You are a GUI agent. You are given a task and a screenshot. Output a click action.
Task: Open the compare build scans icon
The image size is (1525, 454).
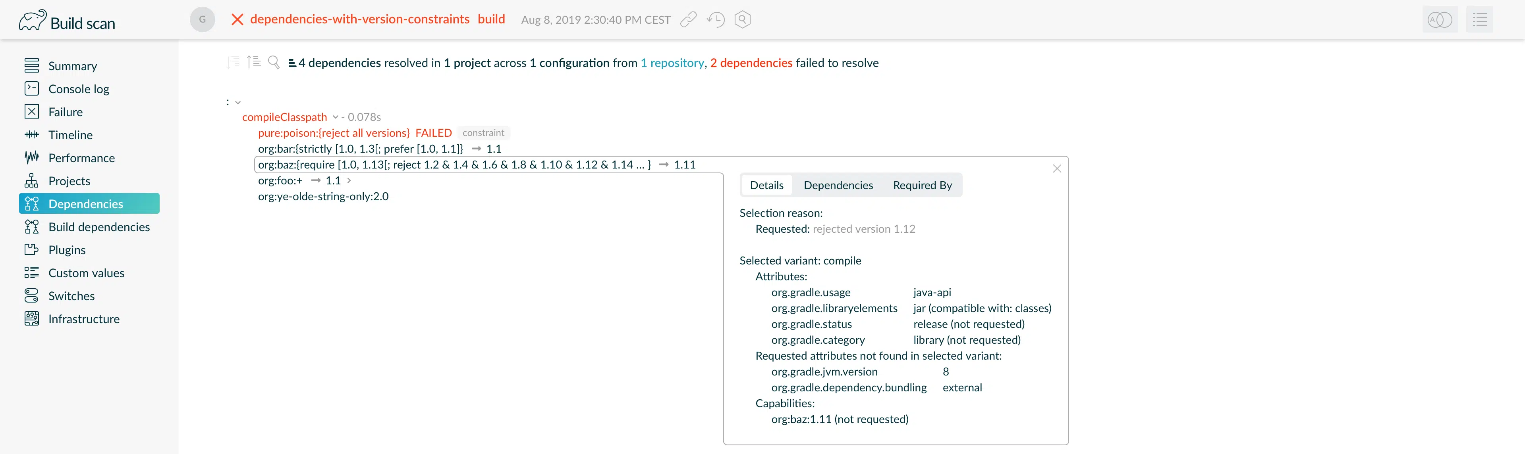(1440, 19)
